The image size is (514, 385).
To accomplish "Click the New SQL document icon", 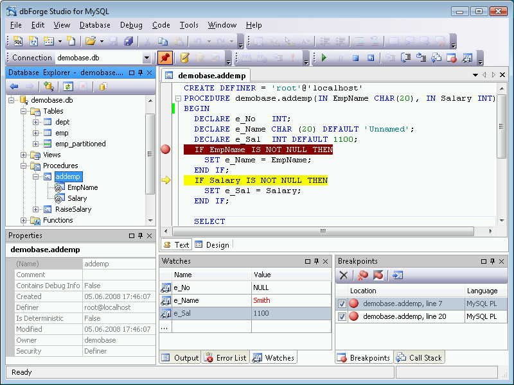I will coord(18,41).
